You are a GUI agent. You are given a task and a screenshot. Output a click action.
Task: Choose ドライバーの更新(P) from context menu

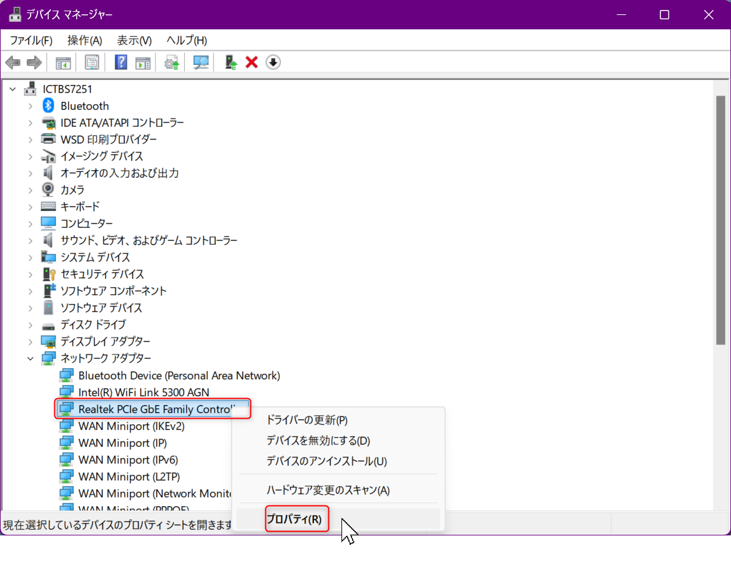[338, 419]
